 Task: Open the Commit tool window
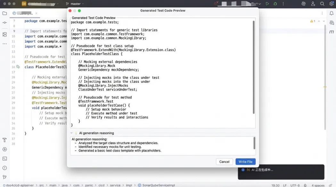(4, 23)
